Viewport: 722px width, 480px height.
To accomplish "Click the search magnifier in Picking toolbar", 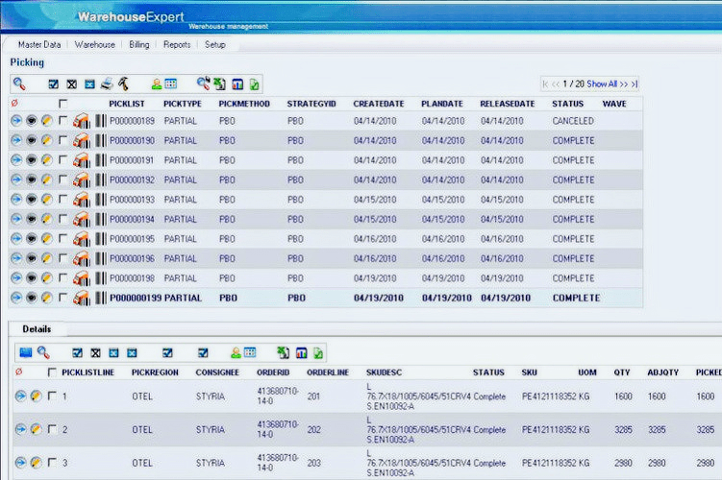I will pos(18,84).
